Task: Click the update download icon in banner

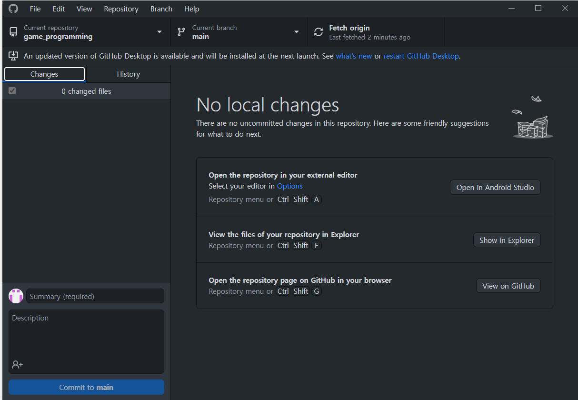Action: point(13,56)
